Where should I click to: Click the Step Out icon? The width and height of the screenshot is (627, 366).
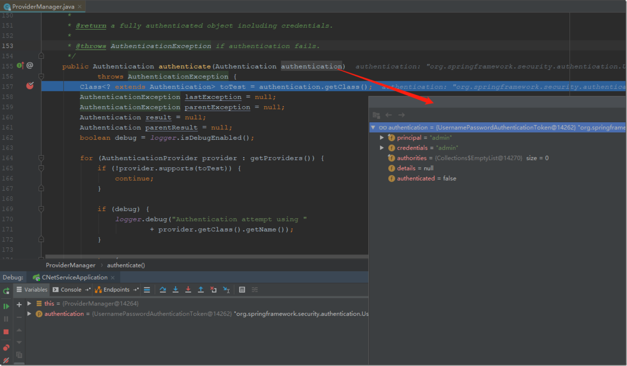(x=201, y=290)
